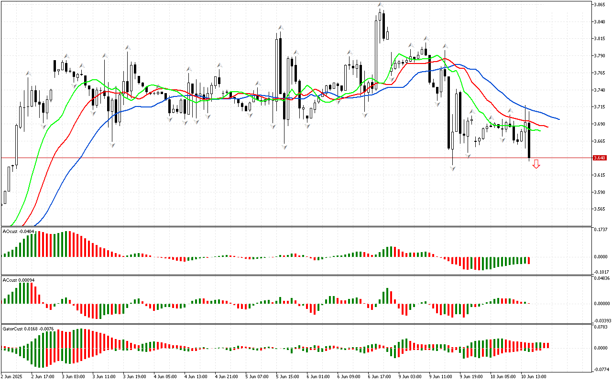This screenshot has width=612, height=382.
Task: Click the last green bar of the GatorCust histogram
Action: (547, 345)
